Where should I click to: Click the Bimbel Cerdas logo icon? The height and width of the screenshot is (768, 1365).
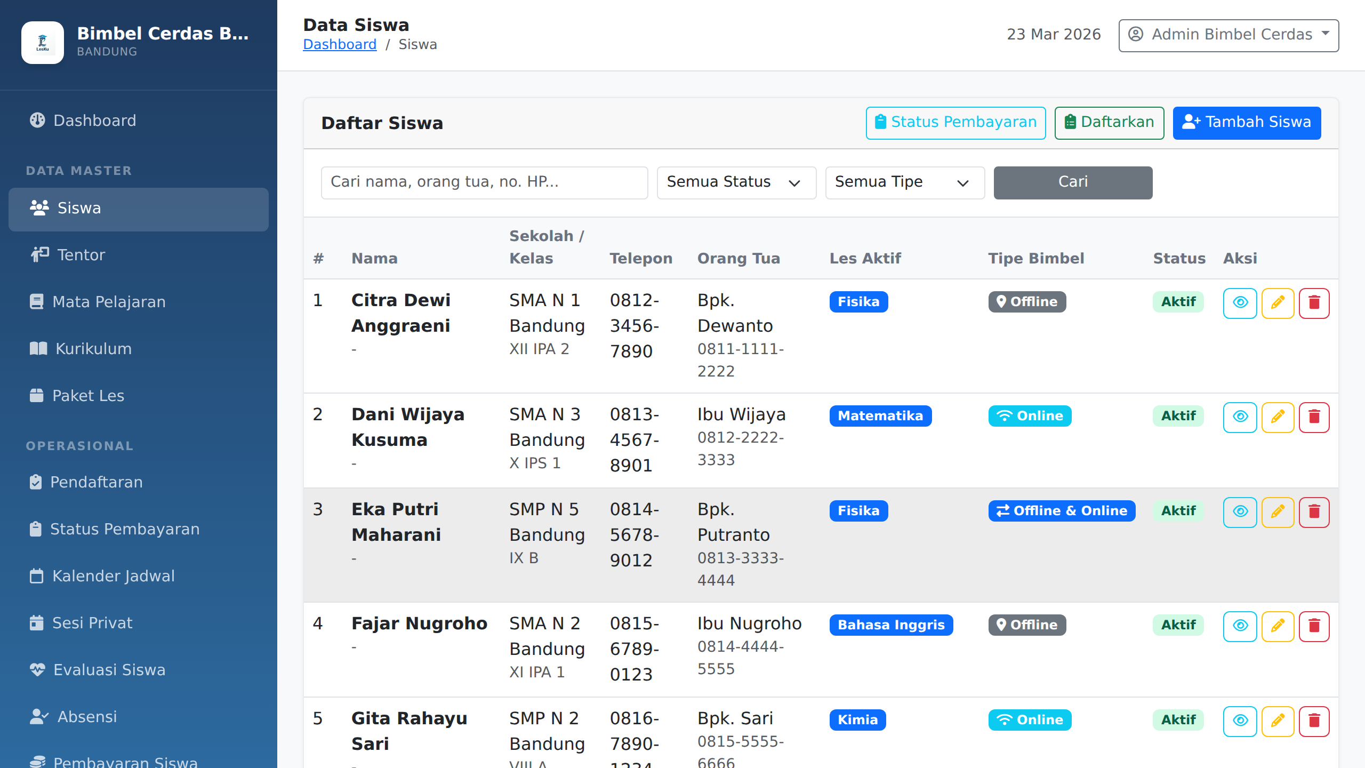click(x=43, y=43)
